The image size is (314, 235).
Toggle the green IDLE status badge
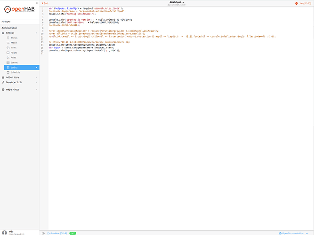click(72, 233)
